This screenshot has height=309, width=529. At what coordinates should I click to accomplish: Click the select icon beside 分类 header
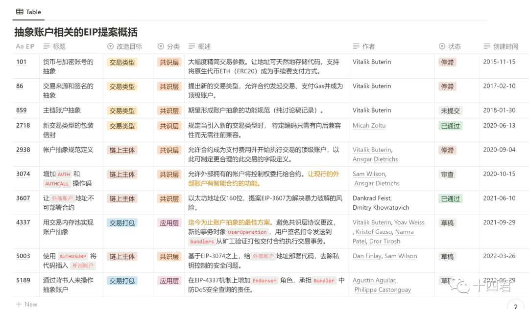(161, 46)
